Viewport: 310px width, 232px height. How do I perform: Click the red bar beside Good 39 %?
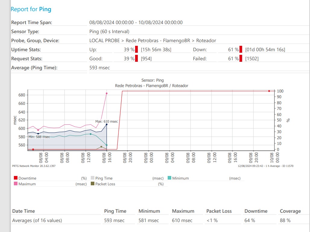(x=137, y=59)
